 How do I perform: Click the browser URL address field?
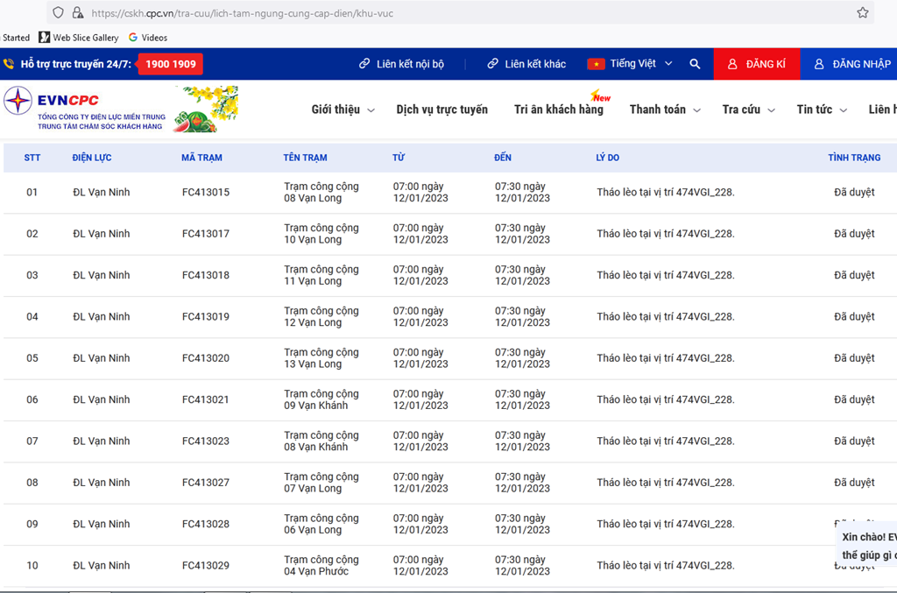click(438, 13)
